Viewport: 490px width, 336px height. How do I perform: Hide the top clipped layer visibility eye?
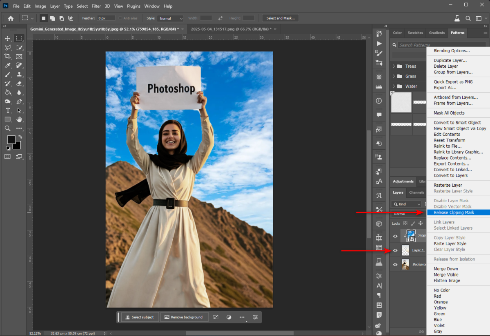395,236
